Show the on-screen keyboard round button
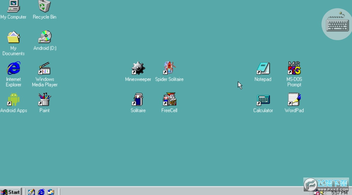Screen dimensions: 352x195 337,24
